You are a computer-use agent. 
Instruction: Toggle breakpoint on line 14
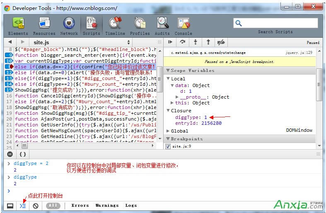[x=9, y=84]
